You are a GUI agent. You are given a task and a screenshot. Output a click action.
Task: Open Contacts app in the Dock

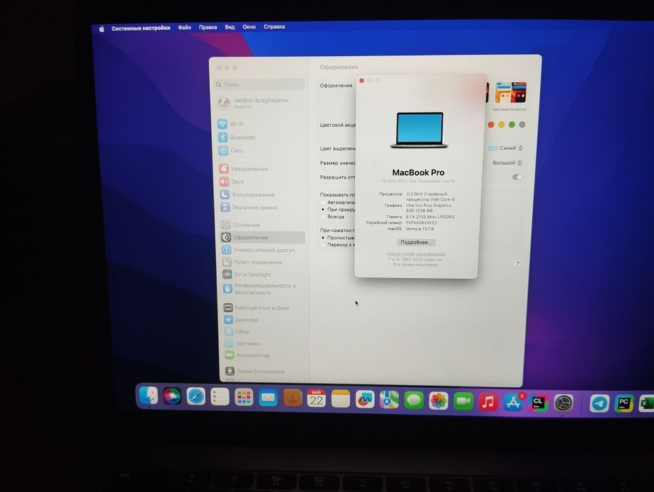(x=292, y=398)
